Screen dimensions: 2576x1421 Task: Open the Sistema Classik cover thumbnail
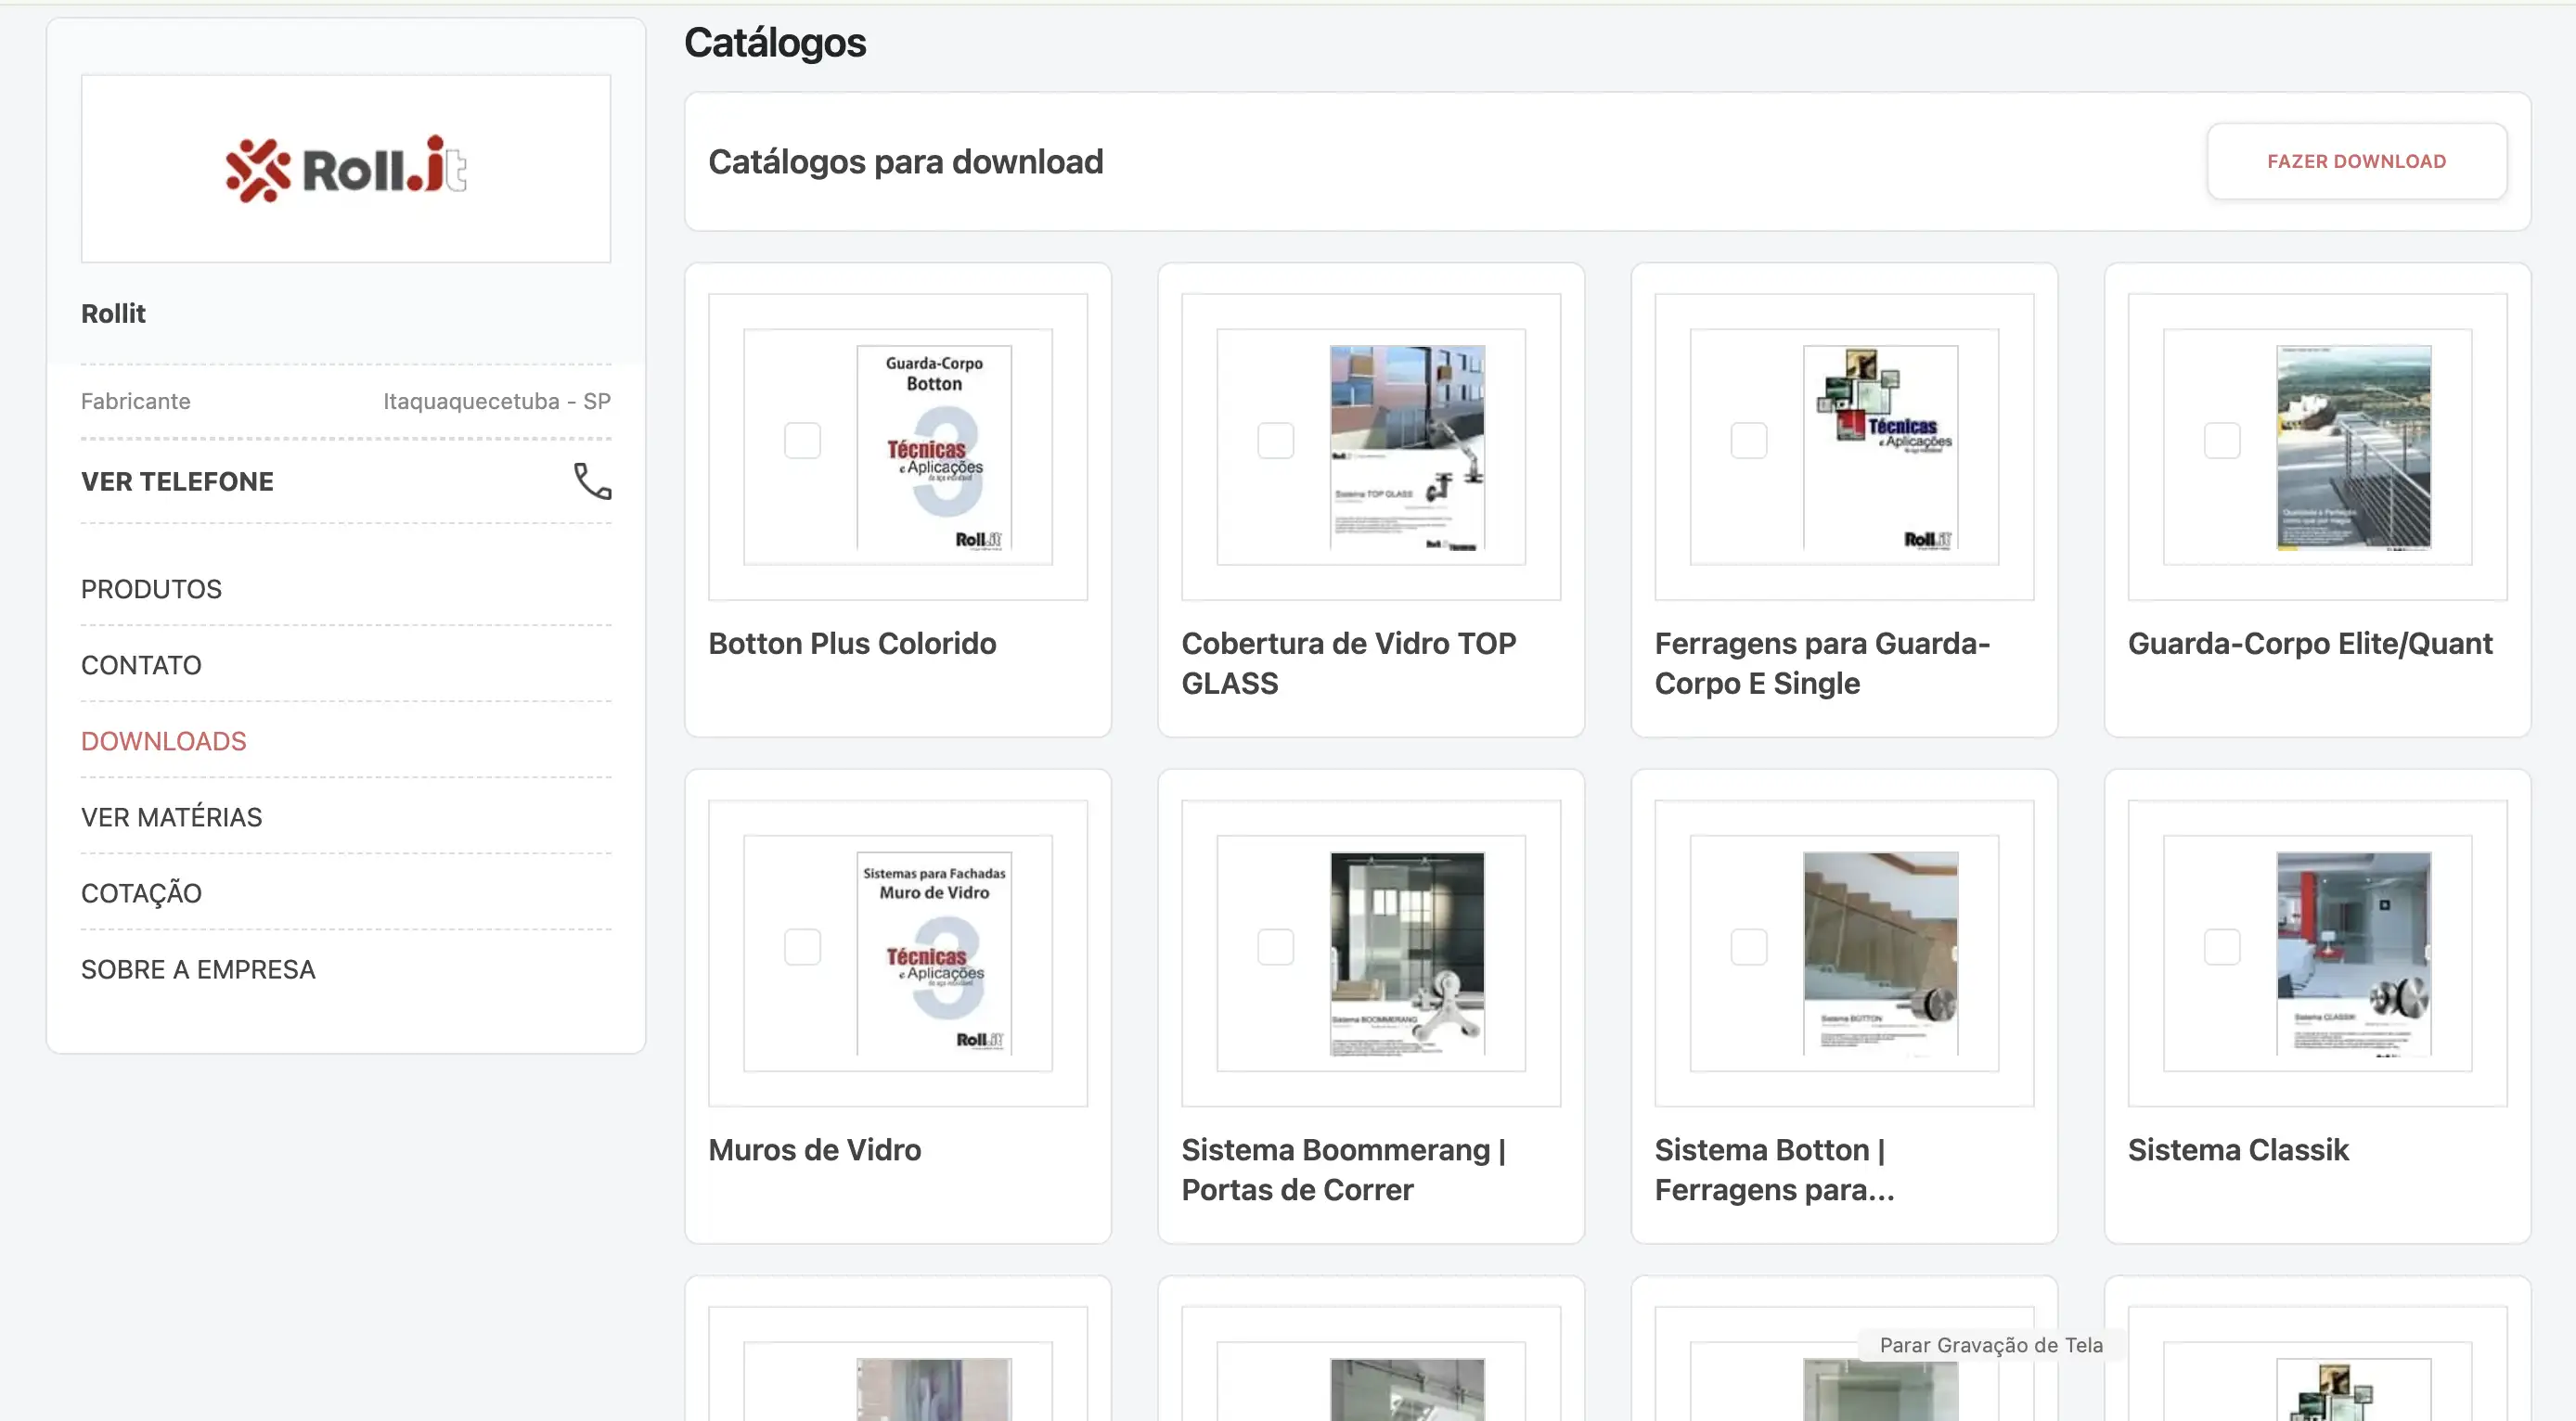pyautogui.click(x=2353, y=953)
